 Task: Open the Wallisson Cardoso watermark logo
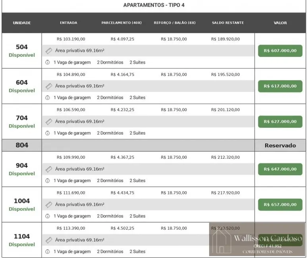tap(257, 239)
